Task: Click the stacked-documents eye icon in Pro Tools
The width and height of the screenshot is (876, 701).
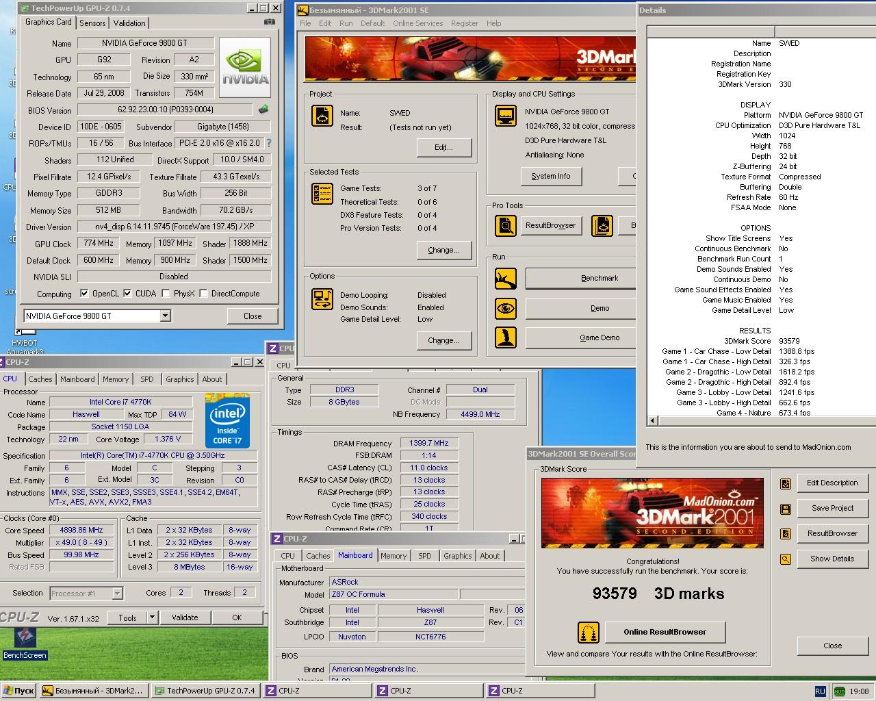Action: 602,225
